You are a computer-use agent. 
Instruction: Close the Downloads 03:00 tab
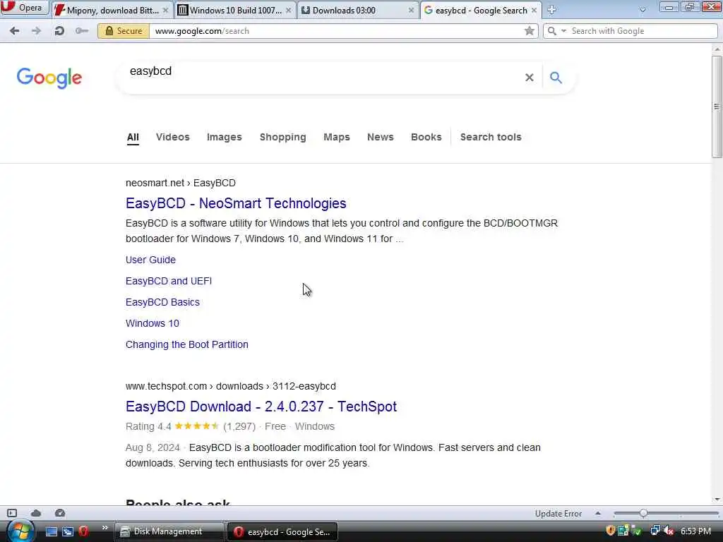(411, 10)
